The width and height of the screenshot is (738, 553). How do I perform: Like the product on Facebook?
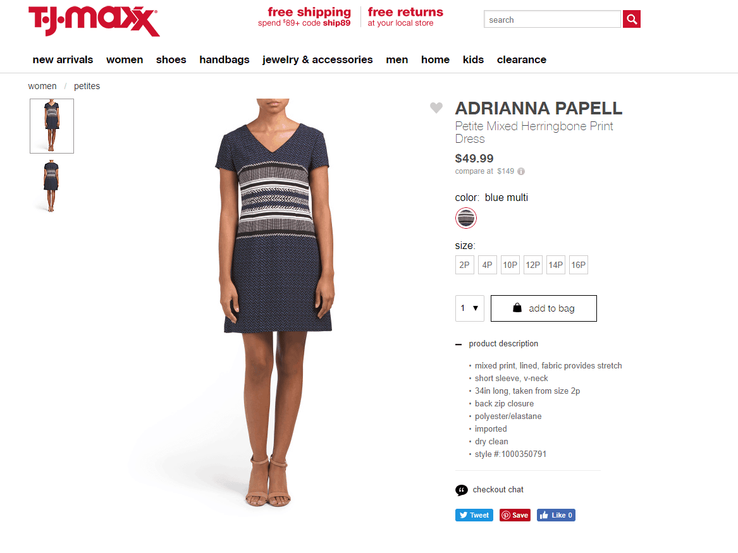(556, 515)
